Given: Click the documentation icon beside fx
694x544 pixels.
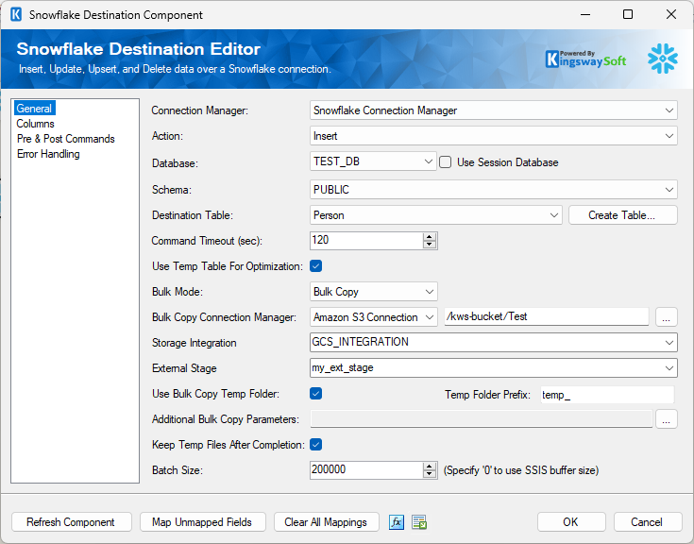Looking at the screenshot, I should coord(419,522).
